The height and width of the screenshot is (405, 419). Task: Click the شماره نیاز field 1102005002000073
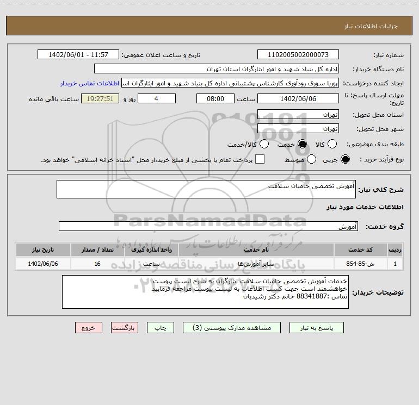pyautogui.click(x=298, y=54)
